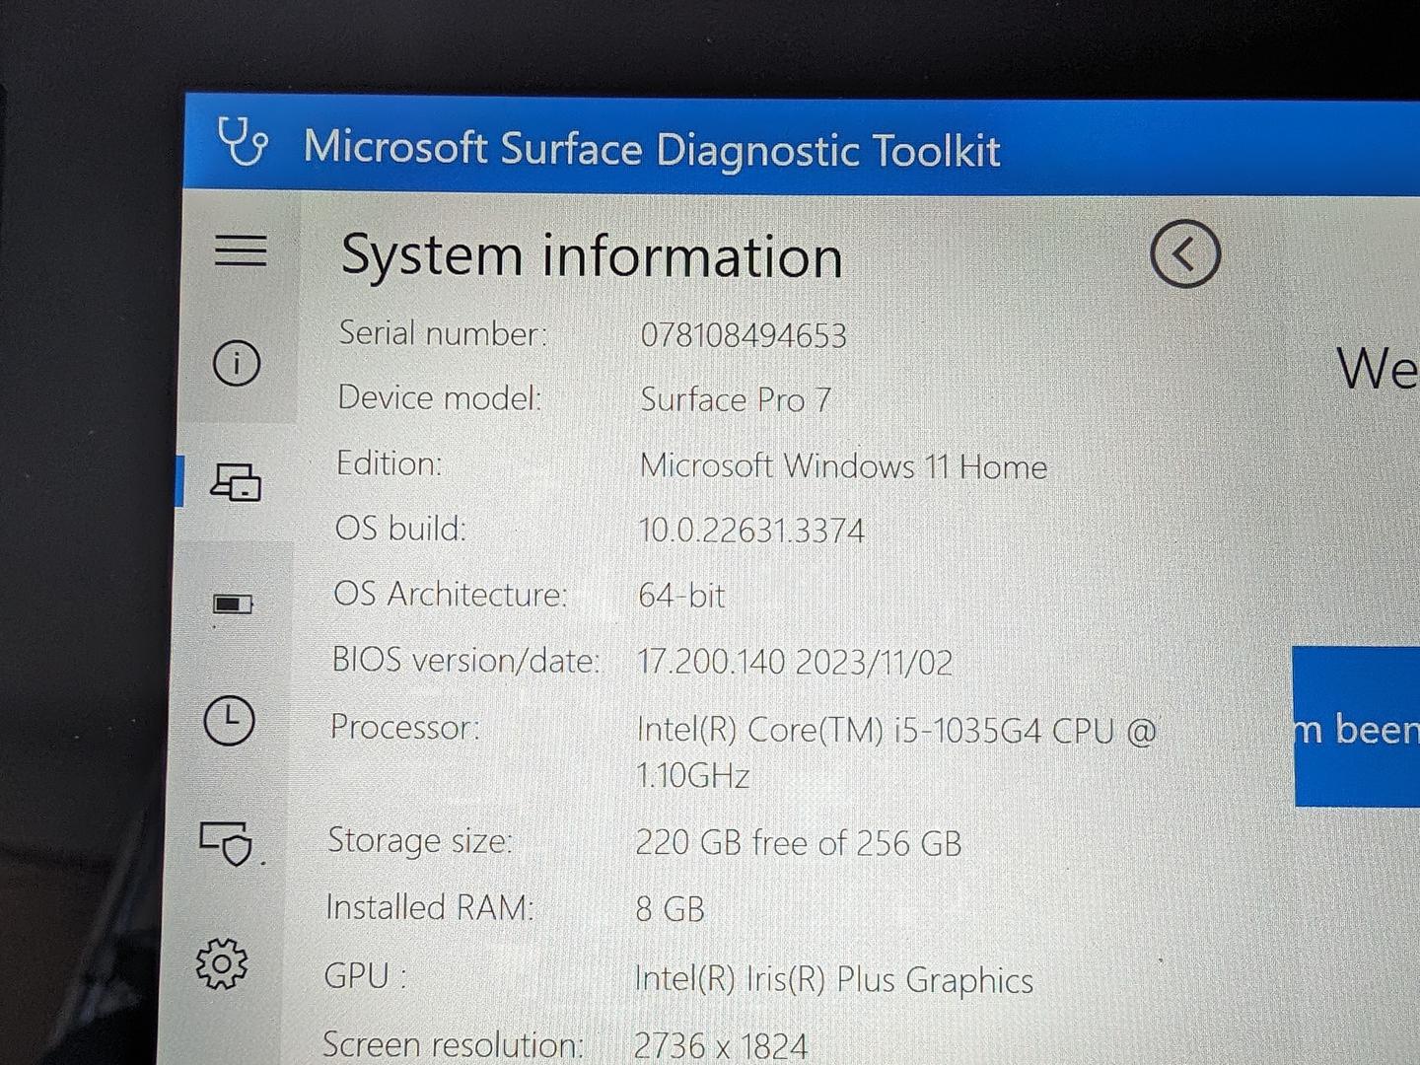Click the blue 'm been' button

click(1356, 727)
